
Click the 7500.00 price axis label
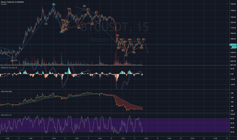point(233,4)
